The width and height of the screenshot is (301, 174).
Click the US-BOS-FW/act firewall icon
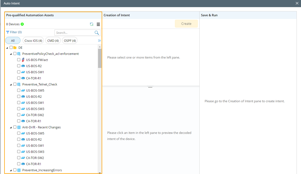(x=23, y=60)
